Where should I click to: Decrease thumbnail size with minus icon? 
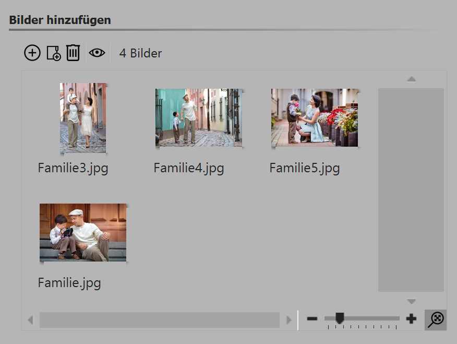(312, 319)
